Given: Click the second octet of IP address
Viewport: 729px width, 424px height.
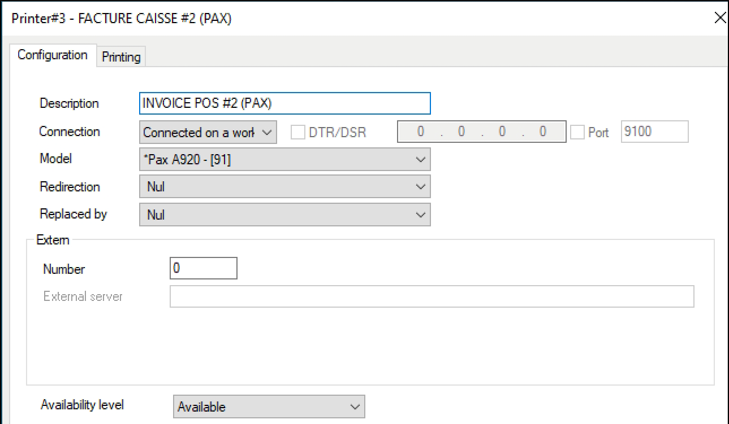Looking at the screenshot, I should (x=461, y=132).
